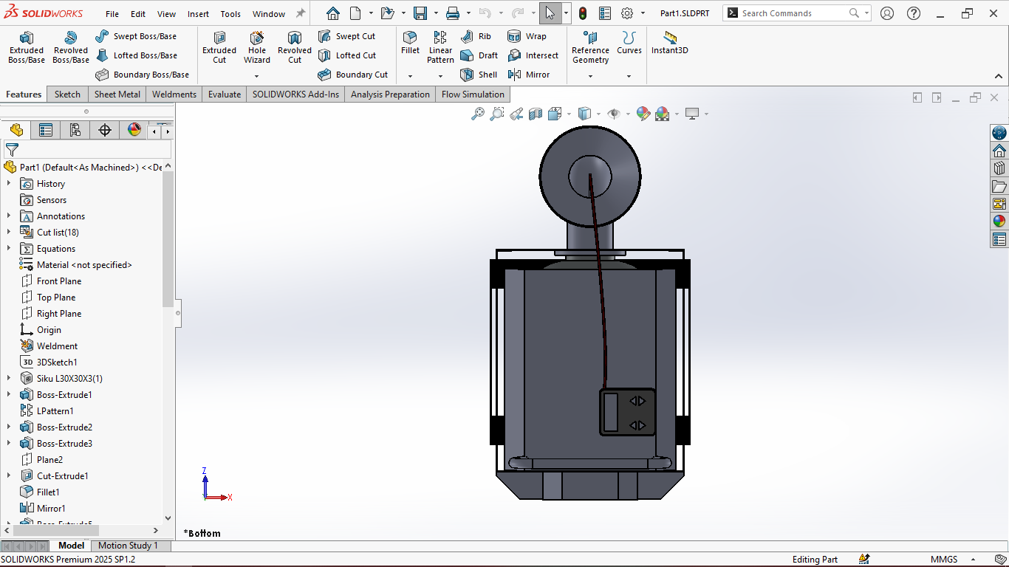Image resolution: width=1009 pixels, height=567 pixels.
Task: Choose the Lofted Boss/Base command
Action: 137,55
